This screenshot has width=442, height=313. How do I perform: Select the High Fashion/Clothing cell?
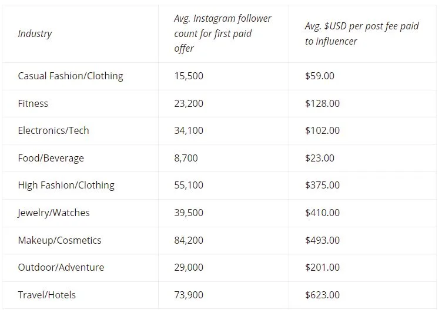[66, 186]
